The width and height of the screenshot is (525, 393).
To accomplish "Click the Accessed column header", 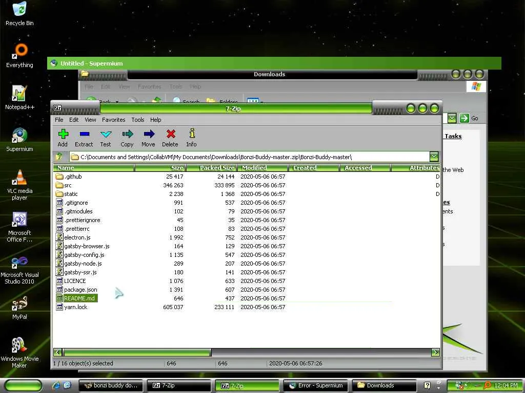I will [x=365, y=168].
